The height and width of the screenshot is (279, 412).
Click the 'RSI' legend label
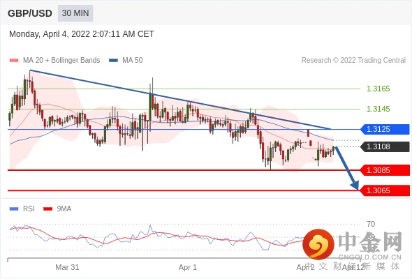click(29, 209)
